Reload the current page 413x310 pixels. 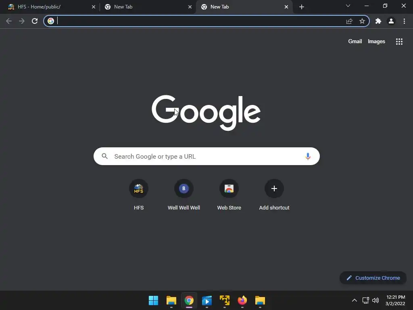tap(35, 21)
